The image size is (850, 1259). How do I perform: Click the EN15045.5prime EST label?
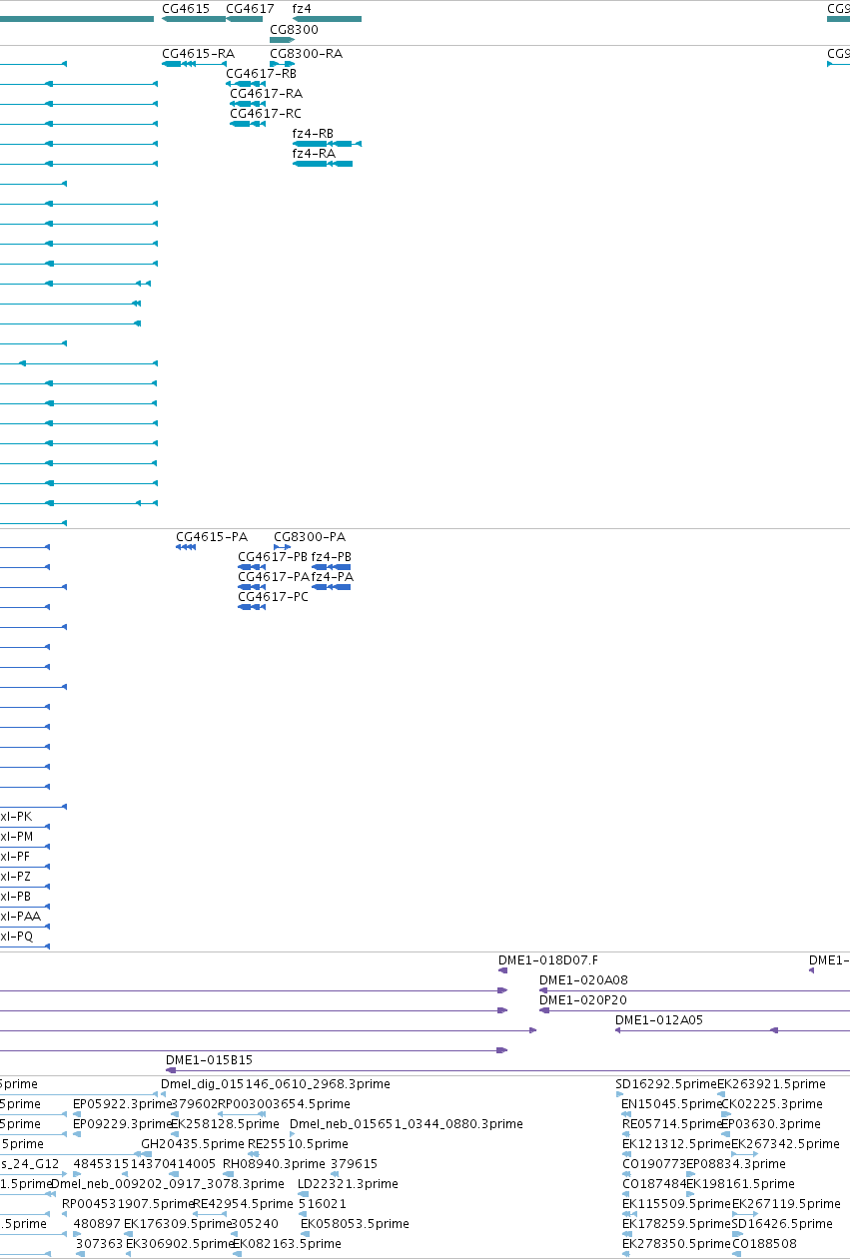pyautogui.click(x=671, y=1104)
